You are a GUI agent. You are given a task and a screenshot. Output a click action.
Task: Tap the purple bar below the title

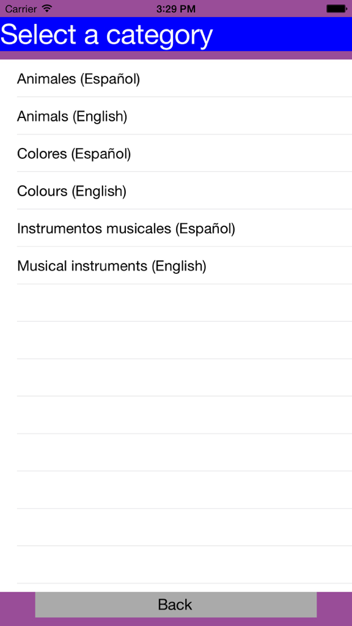tap(176, 56)
